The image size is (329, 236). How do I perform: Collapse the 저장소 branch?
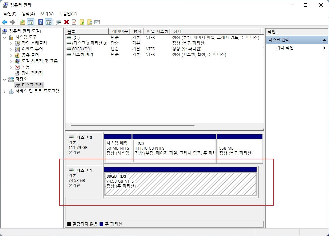coord(5,79)
